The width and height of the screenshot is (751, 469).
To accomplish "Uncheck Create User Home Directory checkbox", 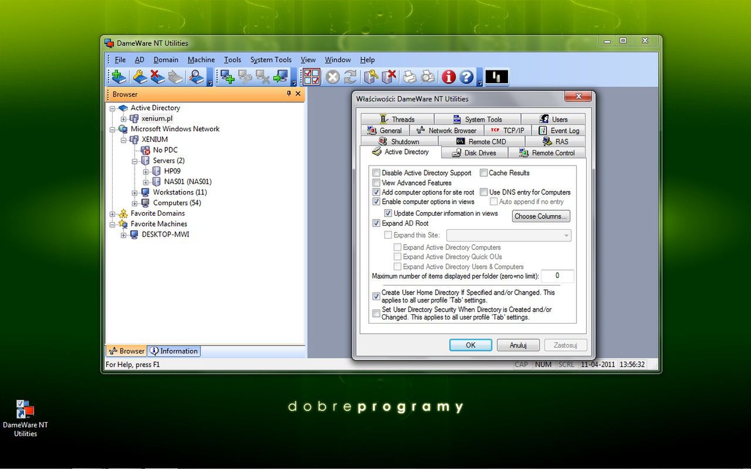I will [377, 297].
